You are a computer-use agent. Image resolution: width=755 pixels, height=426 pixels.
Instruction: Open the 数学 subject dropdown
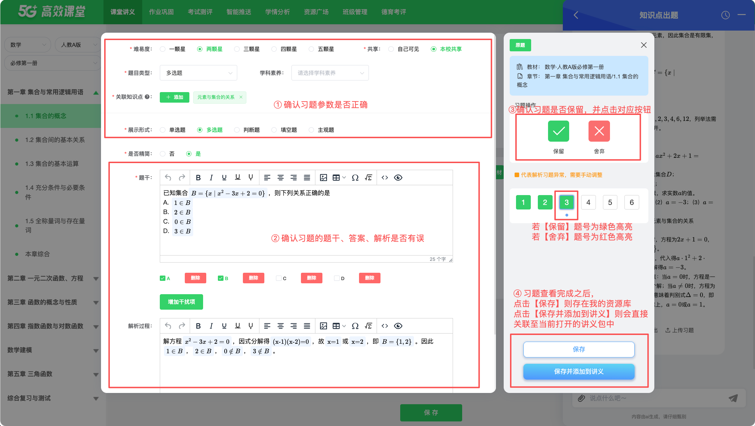point(28,45)
